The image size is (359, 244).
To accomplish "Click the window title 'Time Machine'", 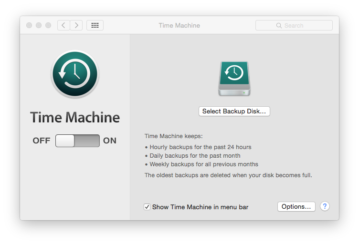I will [179, 25].
